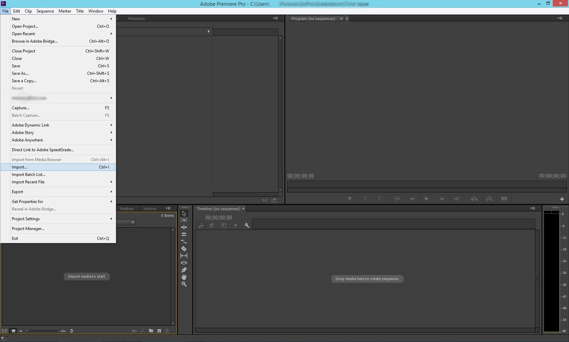Toggle linked selection in Timeline
The height and width of the screenshot is (342, 569).
coord(224,225)
